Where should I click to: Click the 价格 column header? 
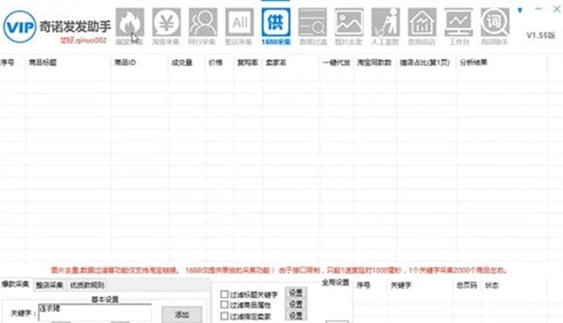click(215, 63)
